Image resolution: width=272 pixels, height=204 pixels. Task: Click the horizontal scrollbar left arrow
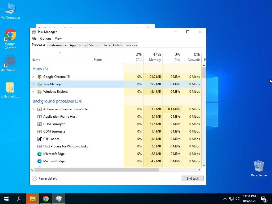tap(32, 169)
